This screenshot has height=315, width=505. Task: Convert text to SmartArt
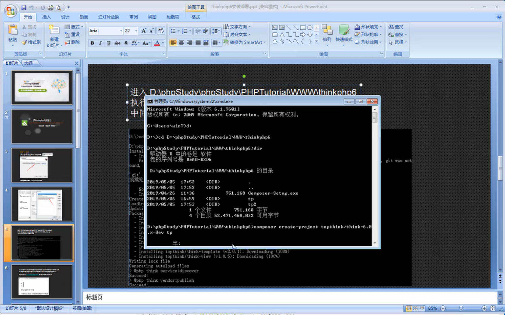click(245, 42)
